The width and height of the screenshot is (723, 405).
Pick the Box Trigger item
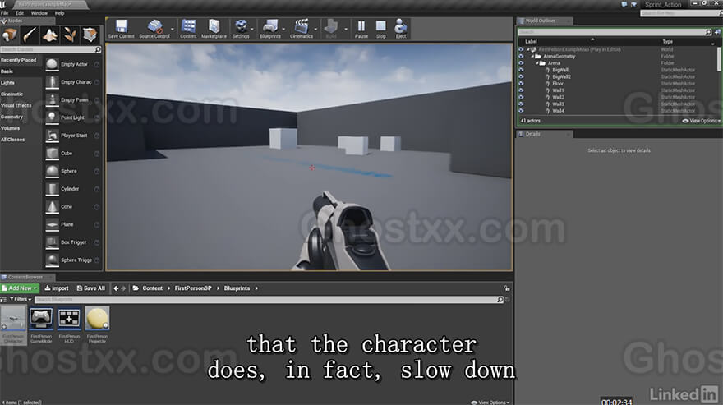pyautogui.click(x=72, y=242)
